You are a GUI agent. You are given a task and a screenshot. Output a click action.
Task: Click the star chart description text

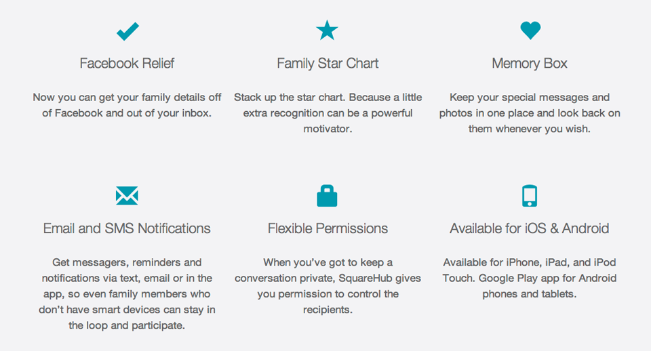point(328,112)
